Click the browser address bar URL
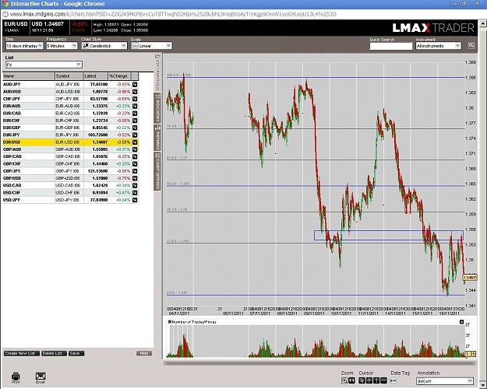 click(x=173, y=14)
